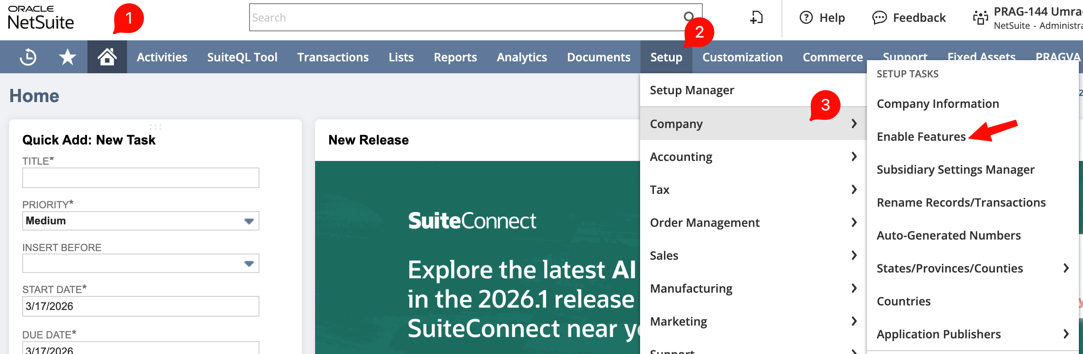Viewport: 1083px width, 354px height.
Task: Open the Analytics menu
Action: [x=522, y=57]
